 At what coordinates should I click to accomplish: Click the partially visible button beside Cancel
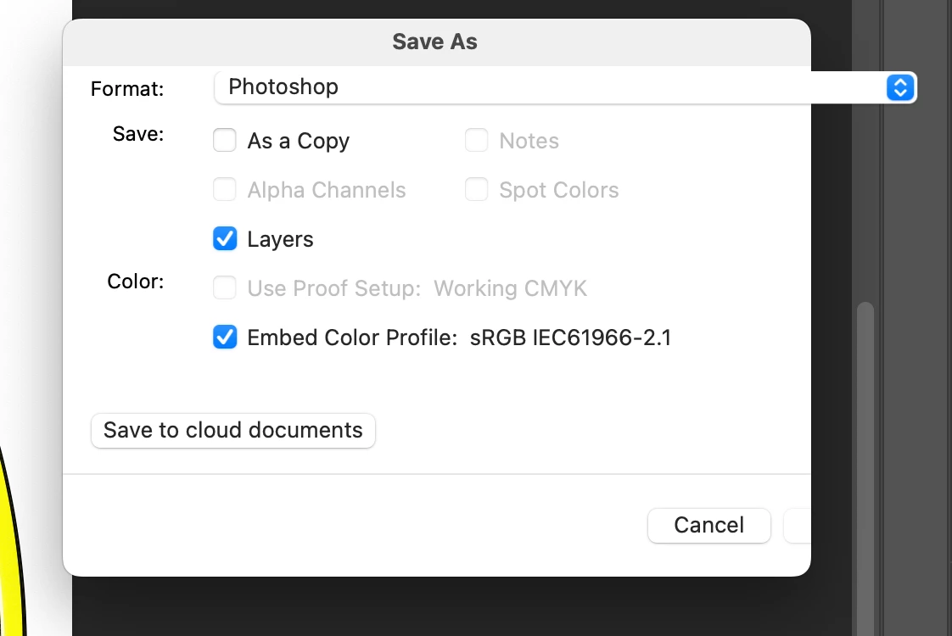(x=798, y=526)
